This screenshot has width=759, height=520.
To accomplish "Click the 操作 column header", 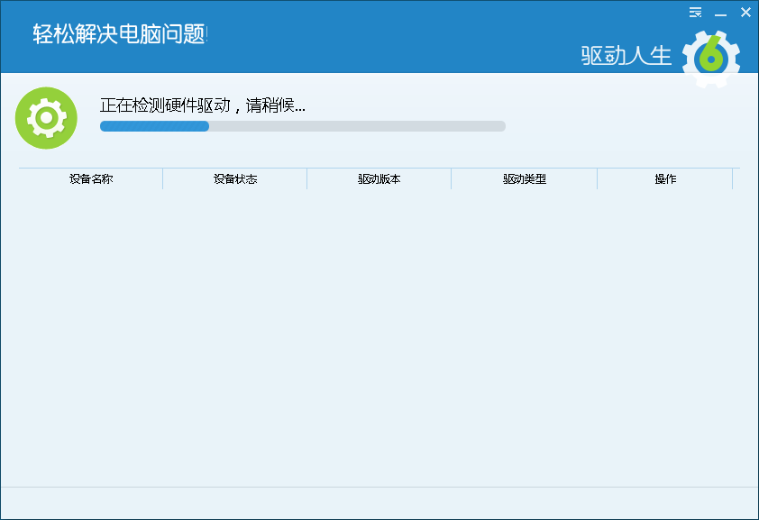I will pyautogui.click(x=665, y=179).
